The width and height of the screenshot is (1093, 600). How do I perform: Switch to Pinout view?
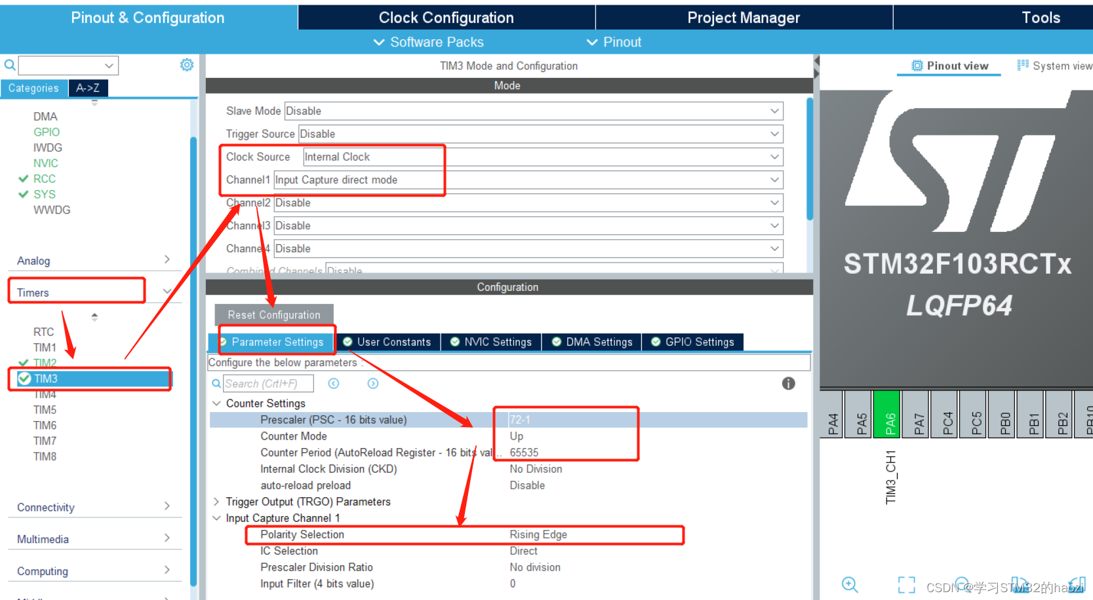(x=949, y=66)
